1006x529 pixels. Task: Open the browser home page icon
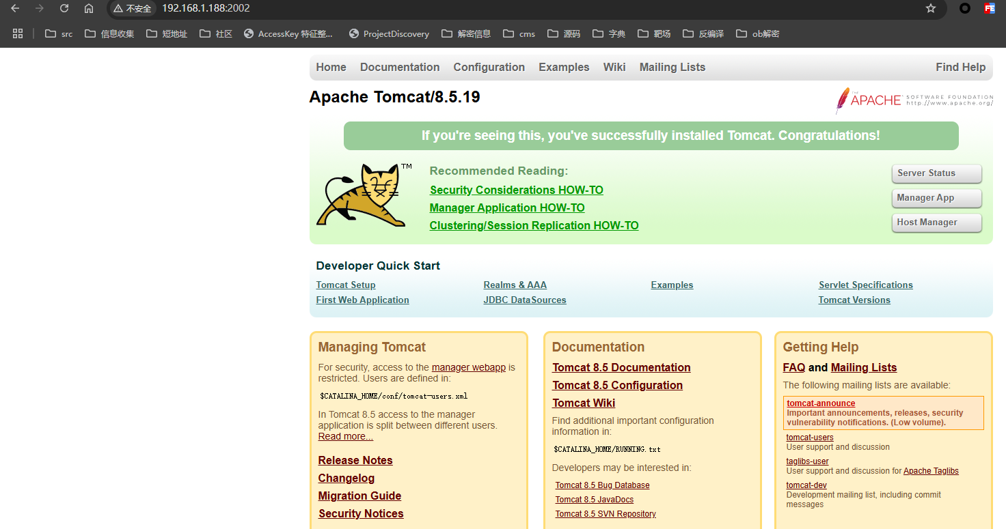coord(89,10)
